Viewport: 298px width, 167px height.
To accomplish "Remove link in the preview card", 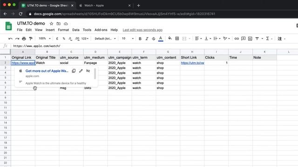I will [x=88, y=71].
